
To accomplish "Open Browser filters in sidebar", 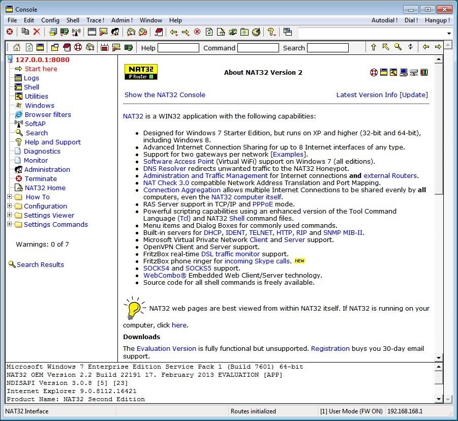I will click(48, 114).
